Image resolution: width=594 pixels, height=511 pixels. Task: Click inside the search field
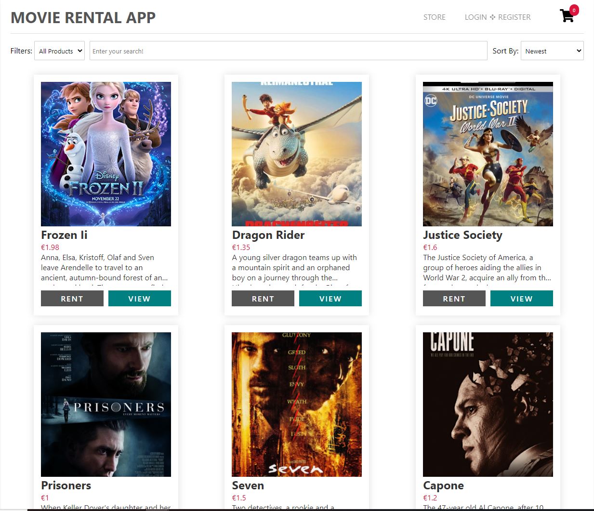coord(288,51)
